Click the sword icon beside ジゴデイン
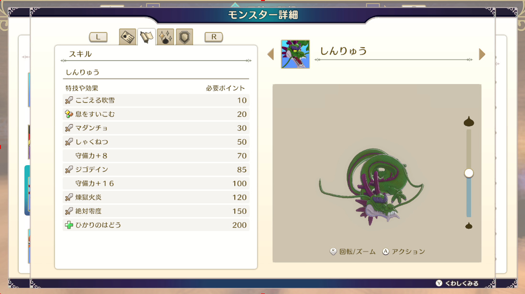This screenshot has width=525, height=294. 69,169
